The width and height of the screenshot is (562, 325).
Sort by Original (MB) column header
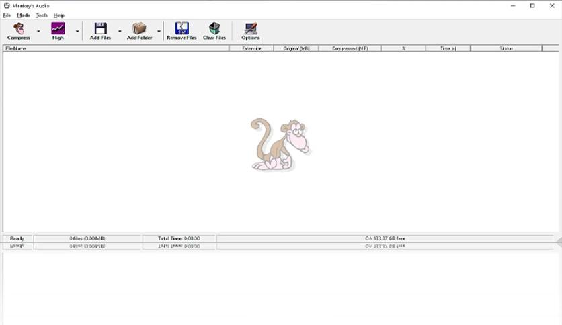tap(296, 48)
